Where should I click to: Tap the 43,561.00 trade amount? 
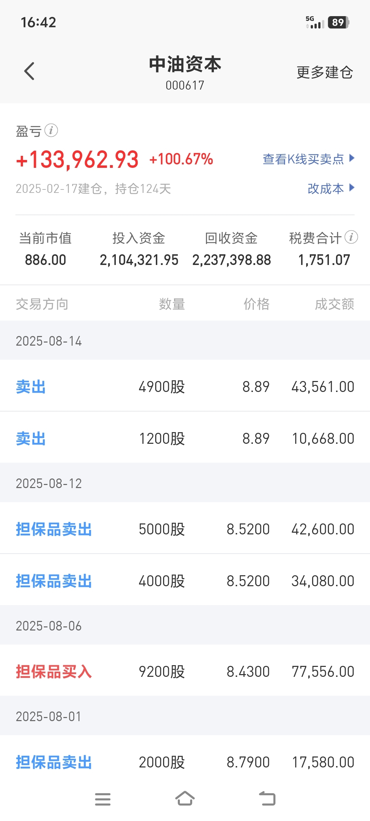tap(323, 387)
